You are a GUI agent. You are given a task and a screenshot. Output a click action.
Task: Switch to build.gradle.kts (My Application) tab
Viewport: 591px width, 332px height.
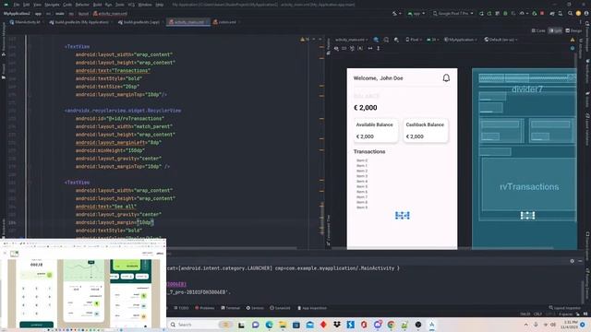tap(79, 22)
